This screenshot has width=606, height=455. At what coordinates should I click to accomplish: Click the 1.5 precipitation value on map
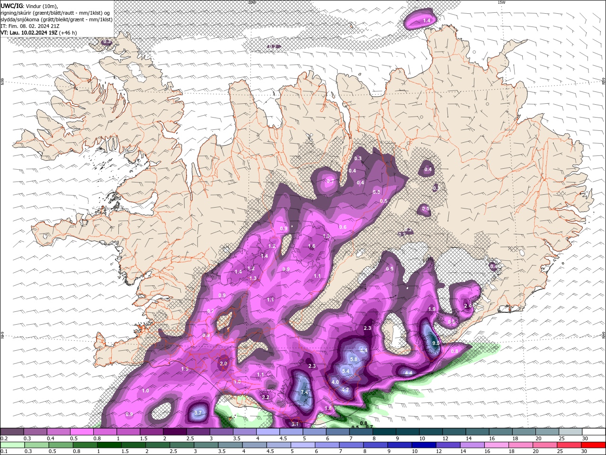point(185,369)
